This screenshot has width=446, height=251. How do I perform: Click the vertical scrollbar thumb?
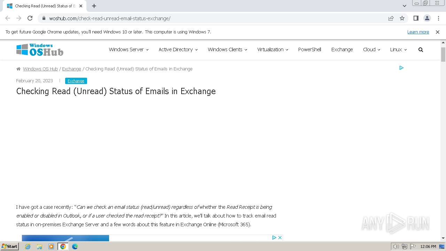(x=443, y=54)
